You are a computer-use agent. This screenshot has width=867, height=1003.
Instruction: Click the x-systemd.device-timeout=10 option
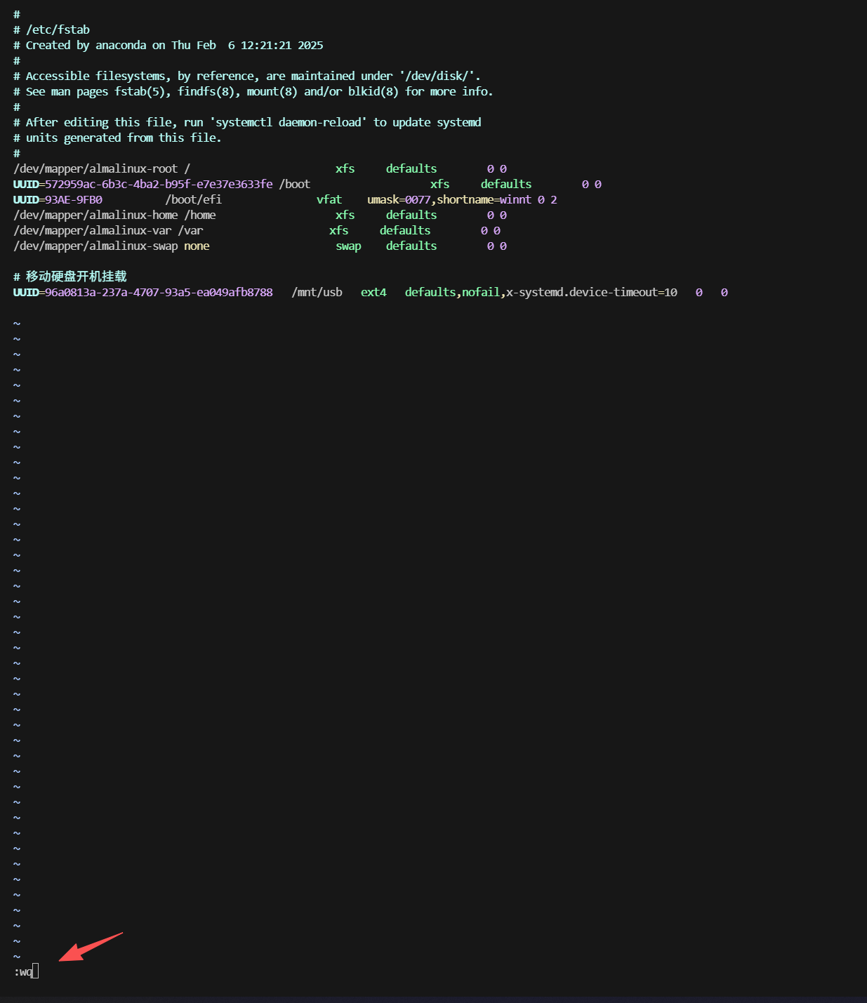(x=592, y=292)
